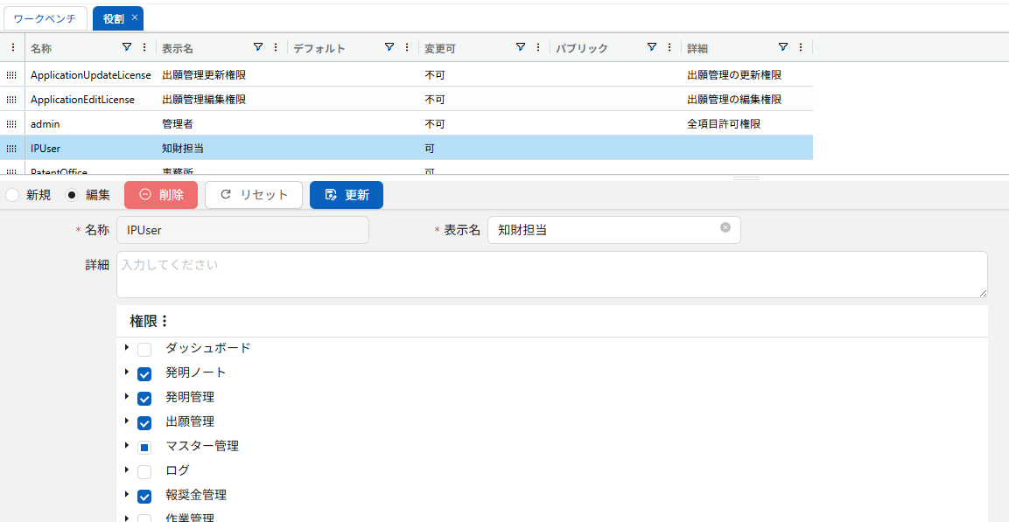Screen dimensions: 1009x522
Task: Expand the ダッシュボード permission node
Action: (x=127, y=348)
